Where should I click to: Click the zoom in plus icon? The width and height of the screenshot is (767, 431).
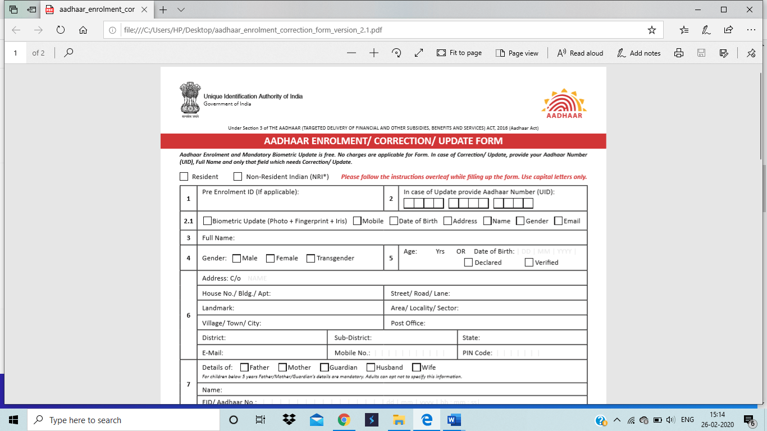click(374, 53)
